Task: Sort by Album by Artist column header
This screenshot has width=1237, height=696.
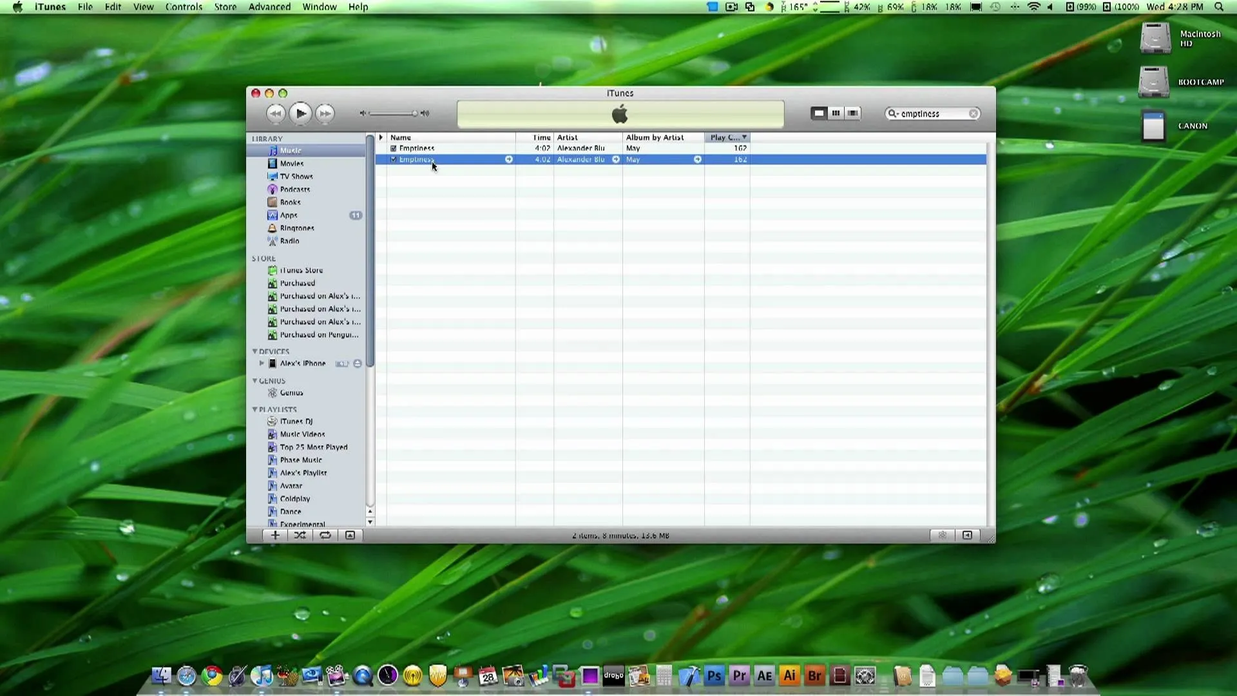Action: (664, 137)
